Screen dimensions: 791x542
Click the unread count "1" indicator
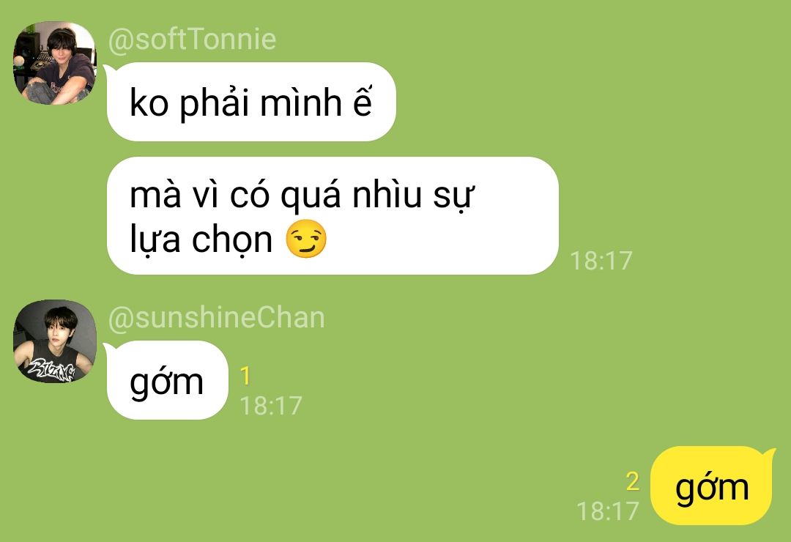point(245,376)
